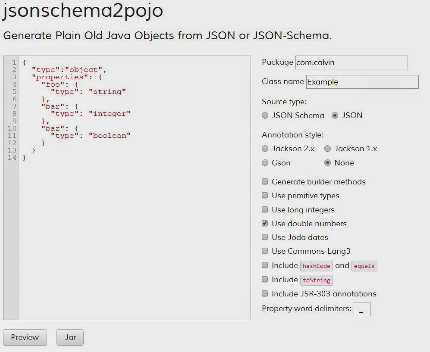Enable Include toString

coord(264,280)
